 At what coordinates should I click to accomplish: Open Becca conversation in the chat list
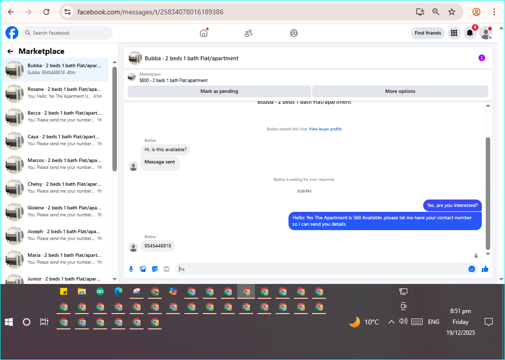pyautogui.click(x=55, y=117)
